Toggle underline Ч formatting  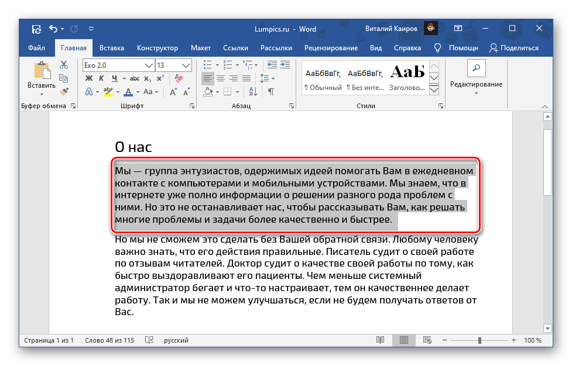(115, 78)
